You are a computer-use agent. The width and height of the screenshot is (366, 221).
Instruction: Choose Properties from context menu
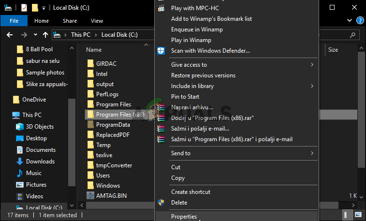pyautogui.click(x=236, y=216)
